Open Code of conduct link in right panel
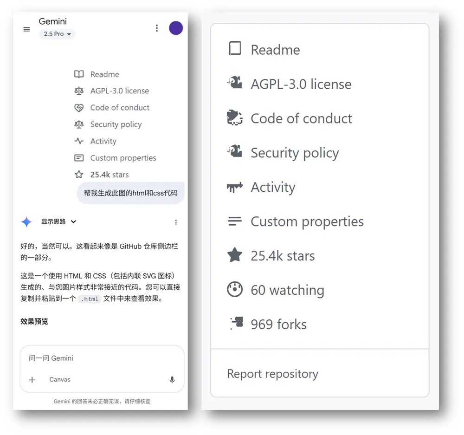Viewport: 464px width, 435px height. click(x=301, y=118)
